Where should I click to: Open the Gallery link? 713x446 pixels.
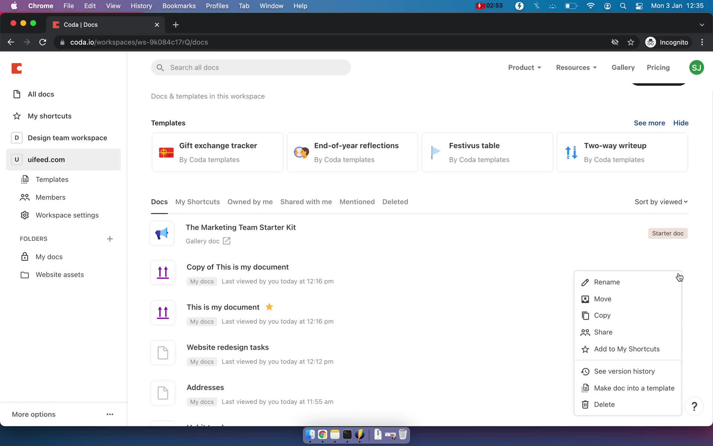pyautogui.click(x=623, y=68)
